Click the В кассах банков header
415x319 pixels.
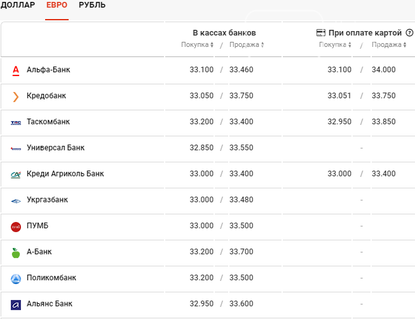pyautogui.click(x=224, y=33)
